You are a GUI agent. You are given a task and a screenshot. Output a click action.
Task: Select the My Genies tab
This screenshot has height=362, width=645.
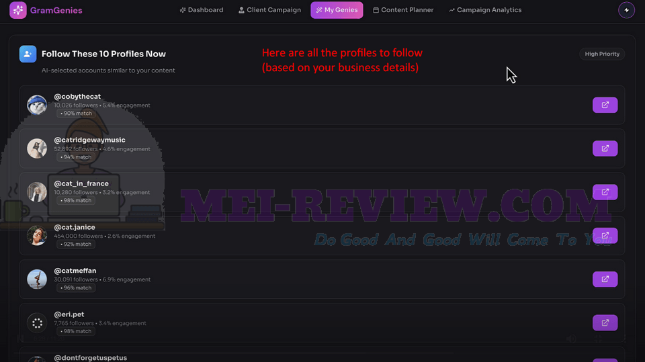point(337,10)
